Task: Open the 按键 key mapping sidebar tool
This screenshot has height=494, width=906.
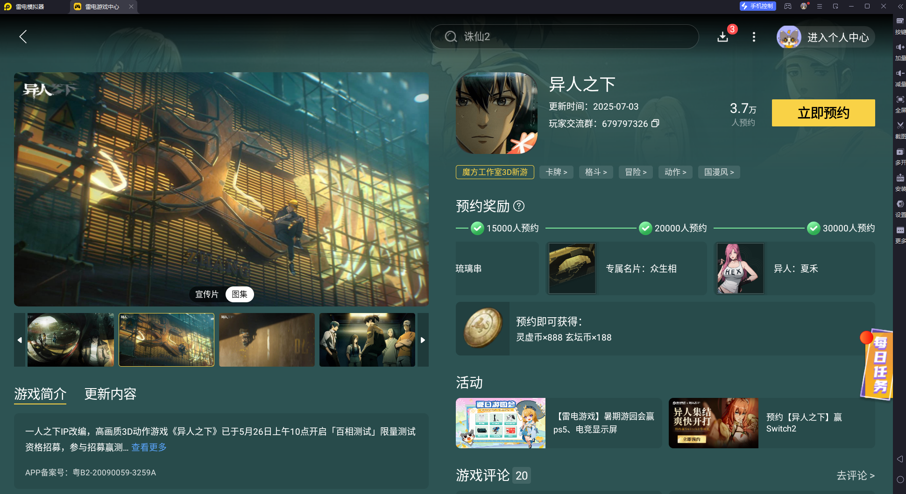Action: coord(900,25)
